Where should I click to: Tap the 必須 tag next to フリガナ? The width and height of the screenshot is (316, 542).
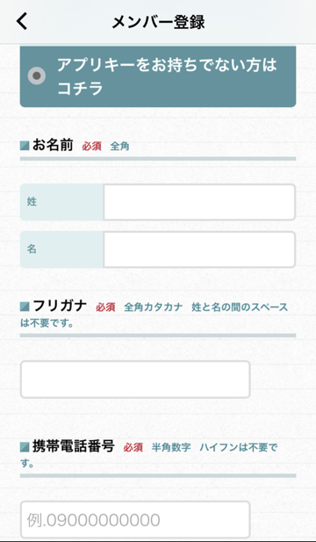[105, 307]
